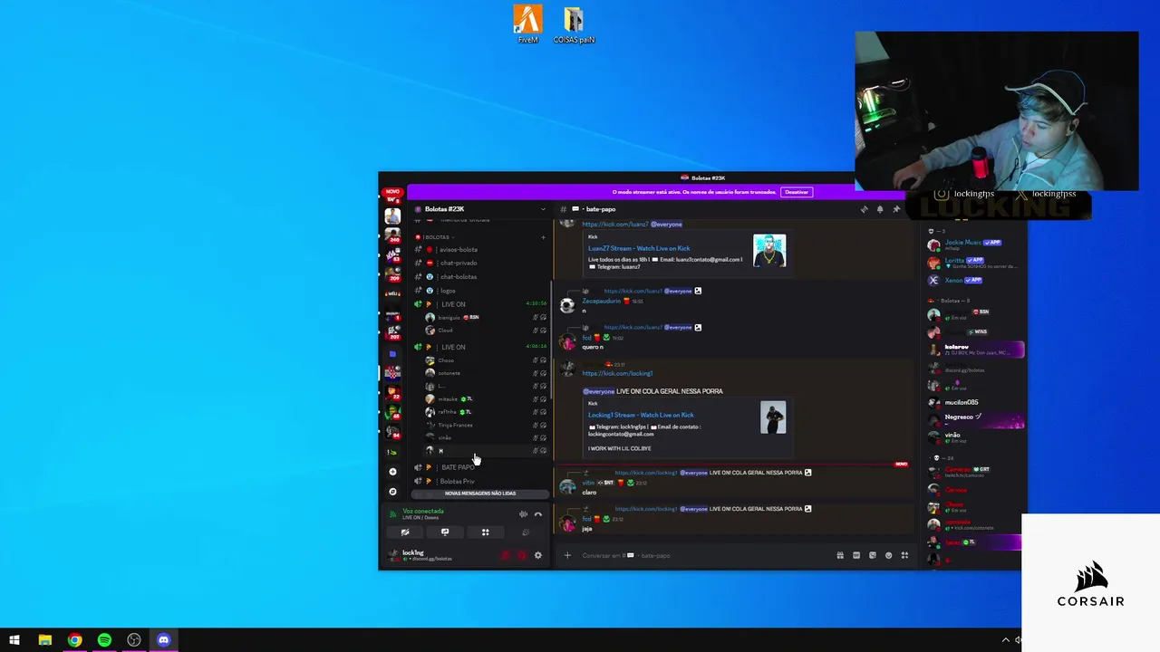Open the COISAS paiN desktop folder
This screenshot has height=652, width=1160.
tap(574, 24)
